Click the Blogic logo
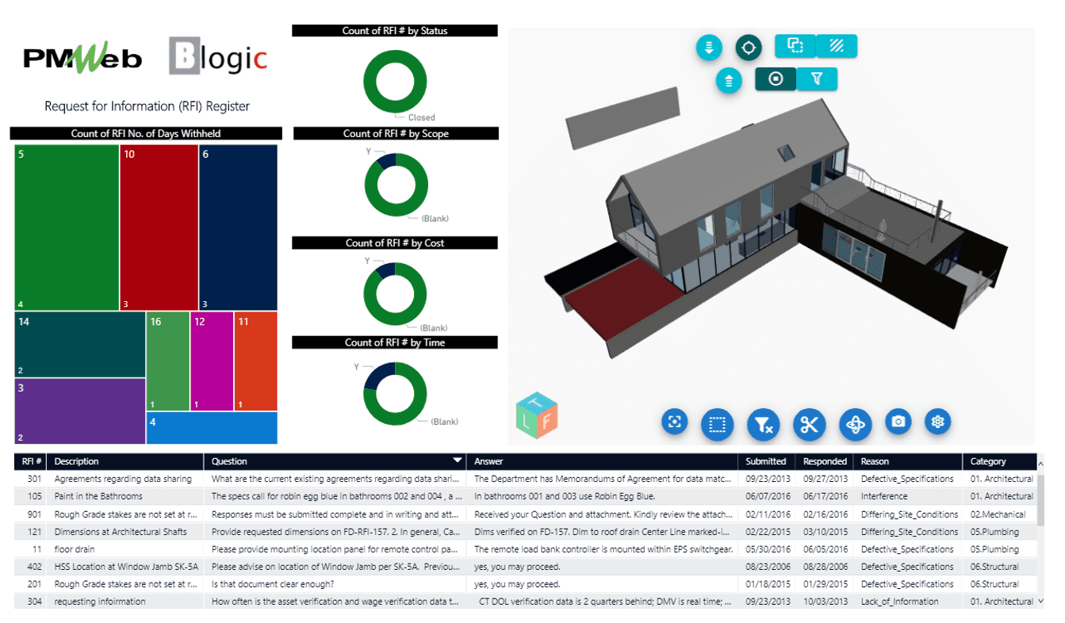Screen dimensions: 1065x623 (x=218, y=57)
